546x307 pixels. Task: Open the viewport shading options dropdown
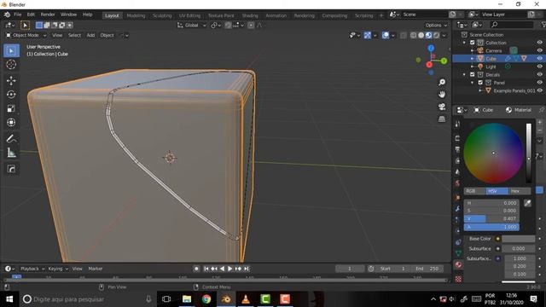pyautogui.click(x=444, y=35)
